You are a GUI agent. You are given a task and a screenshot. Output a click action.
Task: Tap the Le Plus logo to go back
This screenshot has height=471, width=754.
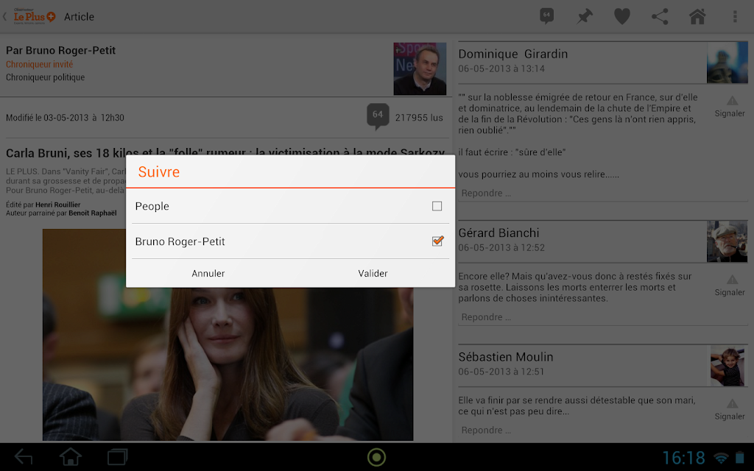(34, 16)
